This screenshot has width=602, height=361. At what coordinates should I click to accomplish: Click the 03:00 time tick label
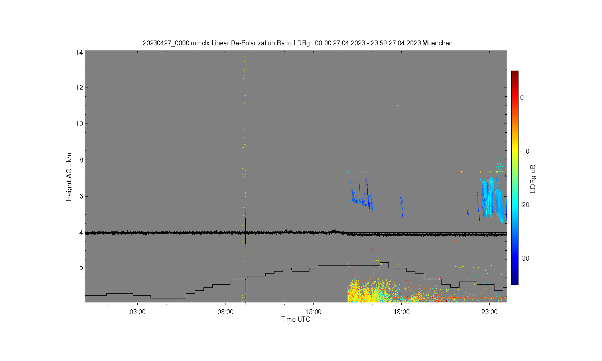[138, 312]
